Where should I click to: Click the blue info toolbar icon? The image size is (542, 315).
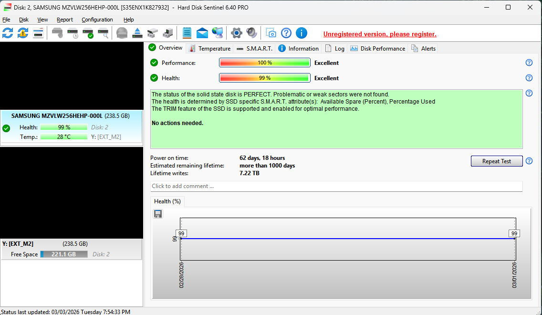point(302,33)
